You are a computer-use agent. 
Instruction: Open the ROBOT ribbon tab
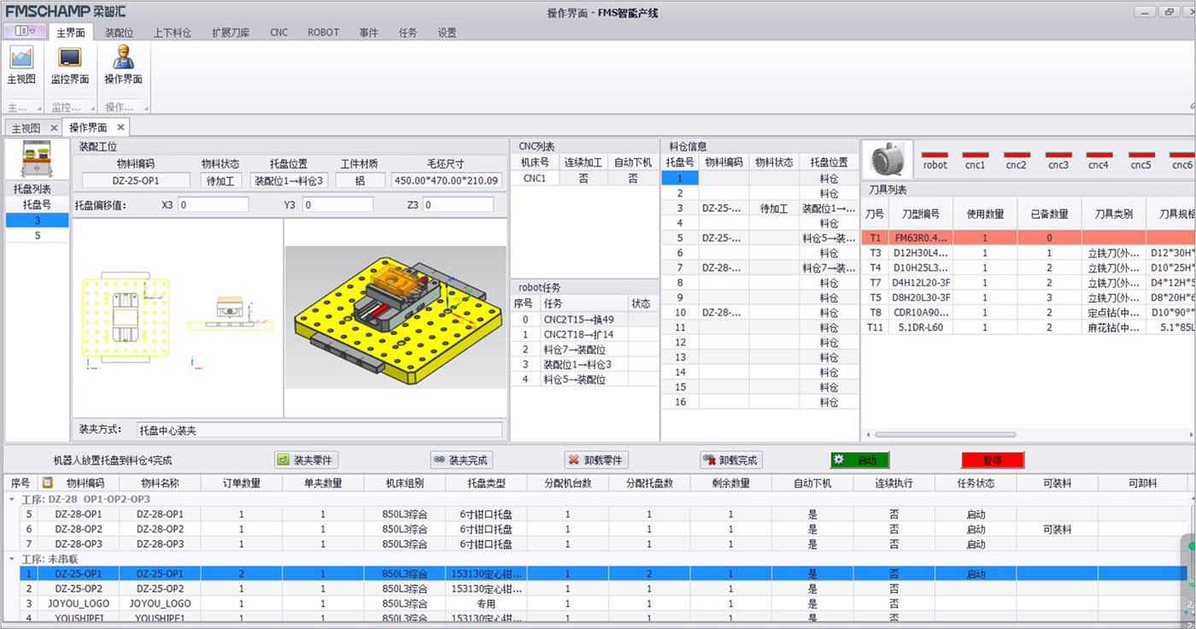point(323,32)
